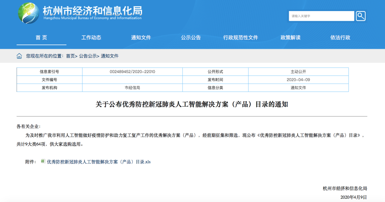Click the notice headline 关于公布优秀防控新冠肺炎
The width and height of the screenshot is (385, 202).
coord(192,104)
